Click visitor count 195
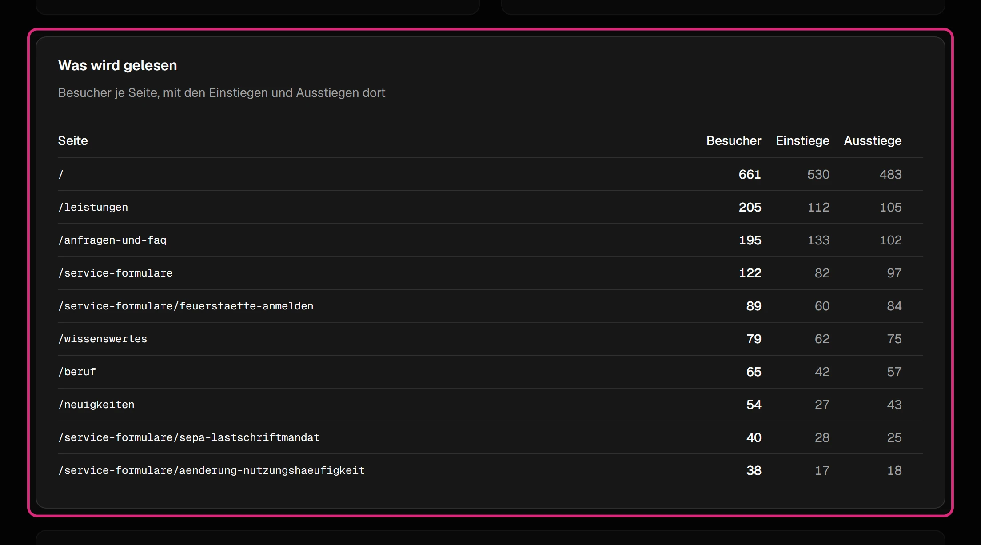The width and height of the screenshot is (981, 545). [750, 240]
